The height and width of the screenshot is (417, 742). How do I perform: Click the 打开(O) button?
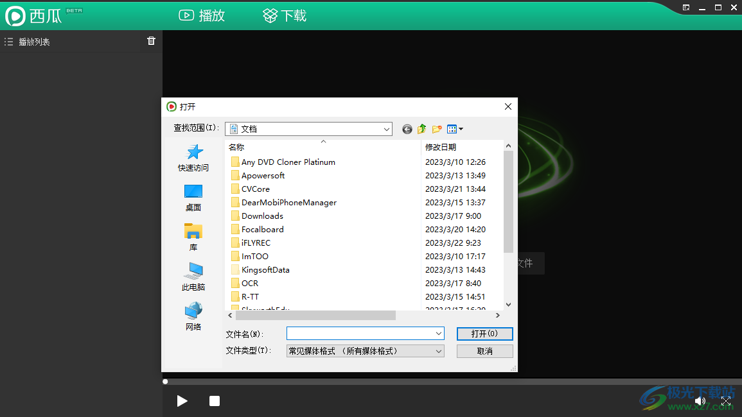(484, 334)
